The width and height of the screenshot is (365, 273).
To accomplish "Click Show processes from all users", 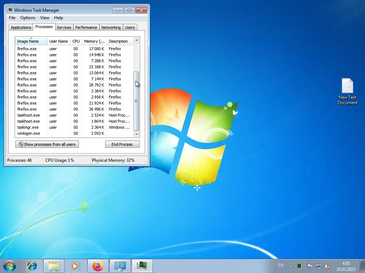I will coord(47,144).
